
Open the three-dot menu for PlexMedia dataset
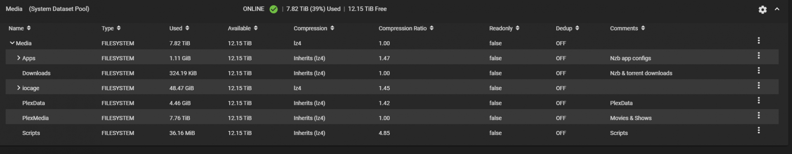759,115
